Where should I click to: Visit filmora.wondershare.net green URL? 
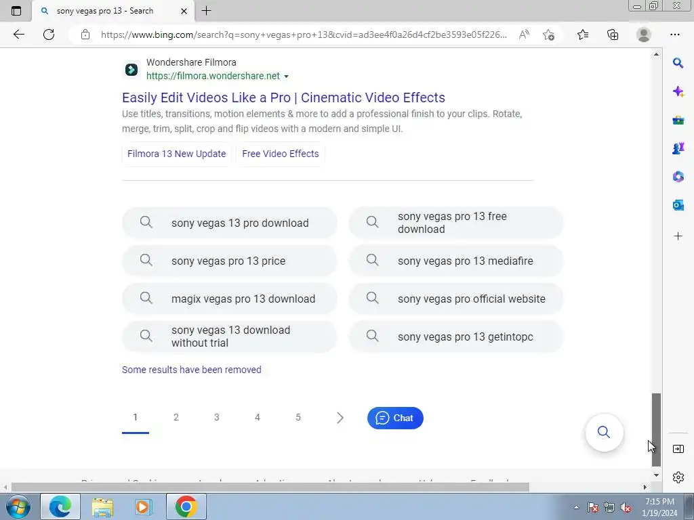coord(213,76)
